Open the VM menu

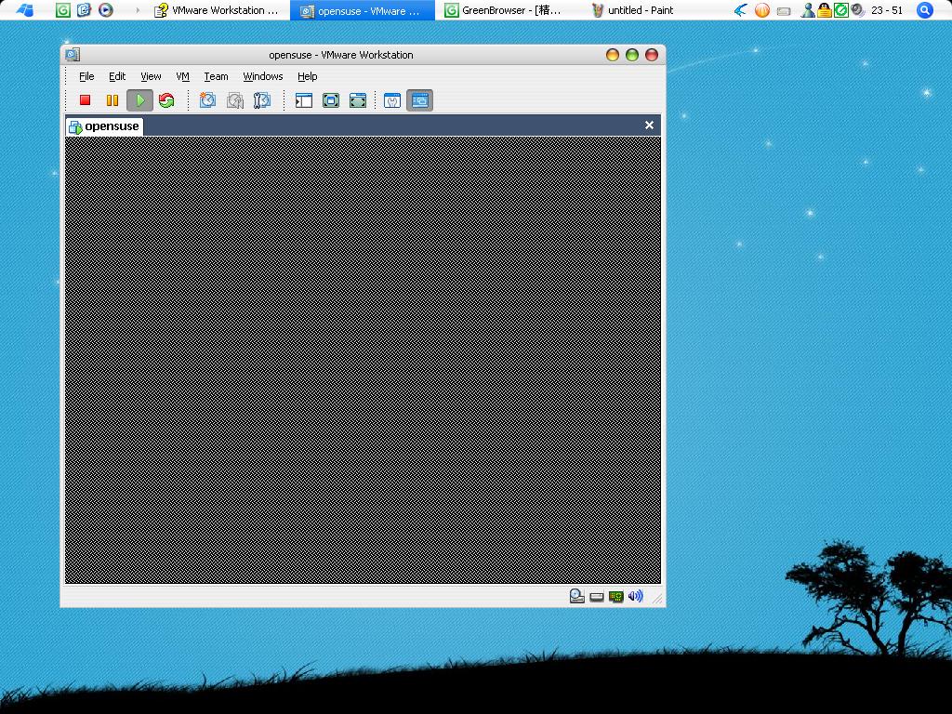[x=182, y=76]
